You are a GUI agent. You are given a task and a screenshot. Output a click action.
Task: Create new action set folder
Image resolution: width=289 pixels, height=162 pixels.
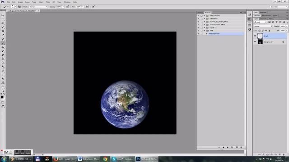(232, 147)
